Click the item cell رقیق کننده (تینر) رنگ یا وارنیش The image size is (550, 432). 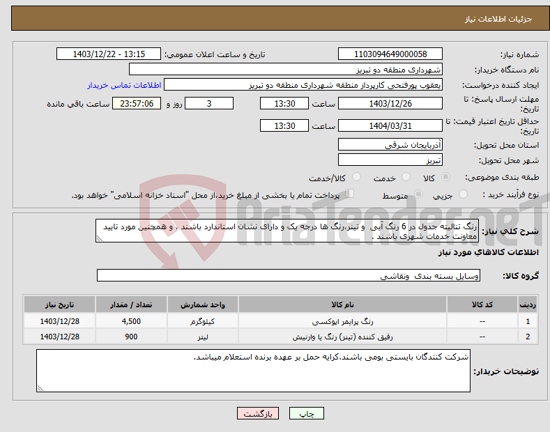coord(342,337)
